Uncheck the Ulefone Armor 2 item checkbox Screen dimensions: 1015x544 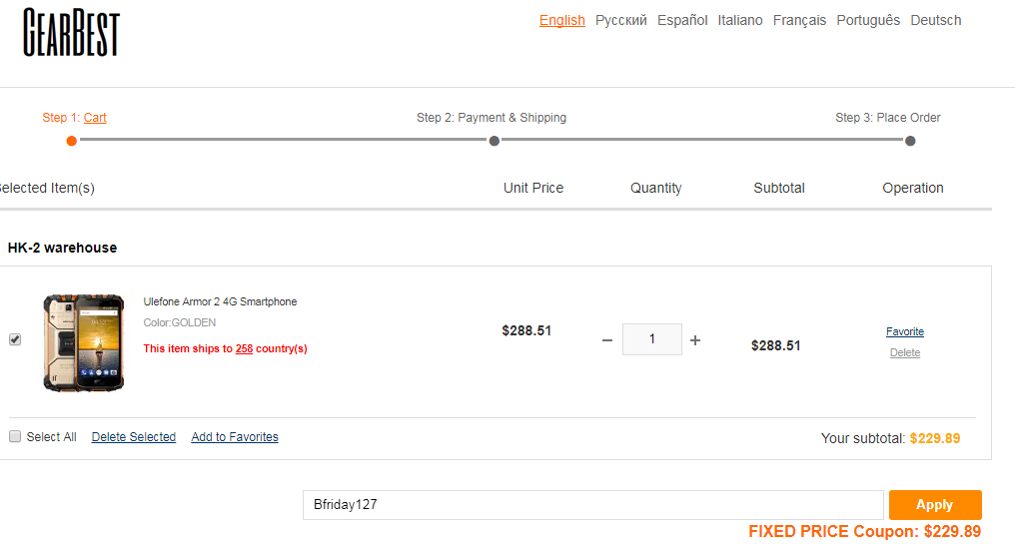15,339
